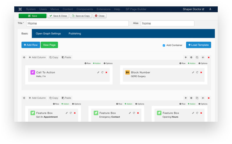
Task: Click the Save & Close button
Action: pos(58,16)
